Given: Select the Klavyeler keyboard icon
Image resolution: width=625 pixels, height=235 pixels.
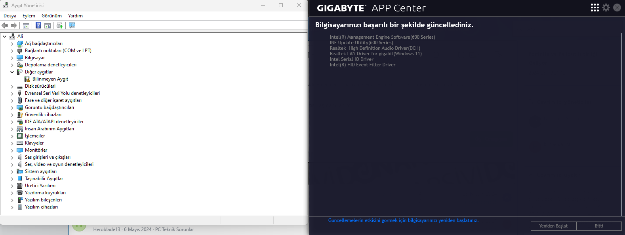Looking at the screenshot, I should pos(20,143).
